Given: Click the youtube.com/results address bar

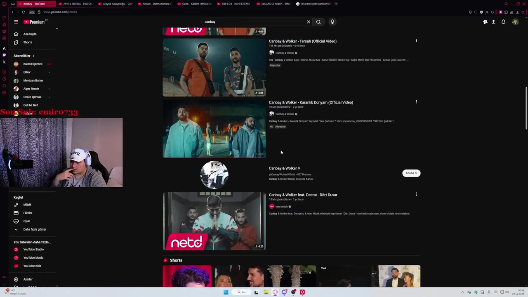Looking at the screenshot, I should 60,12.
